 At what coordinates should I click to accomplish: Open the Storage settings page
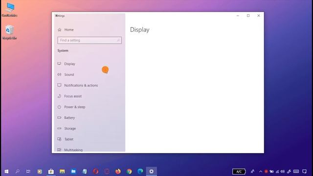tap(89, 129)
